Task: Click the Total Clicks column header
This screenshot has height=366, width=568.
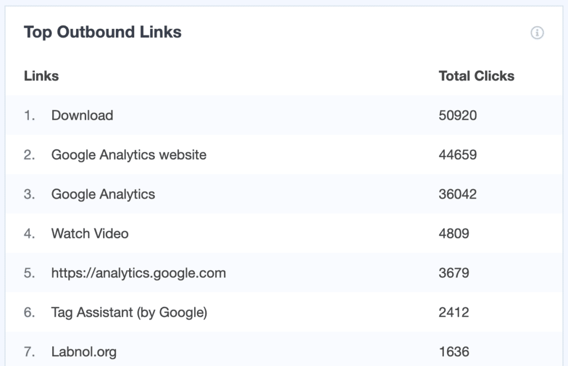Action: 476,76
